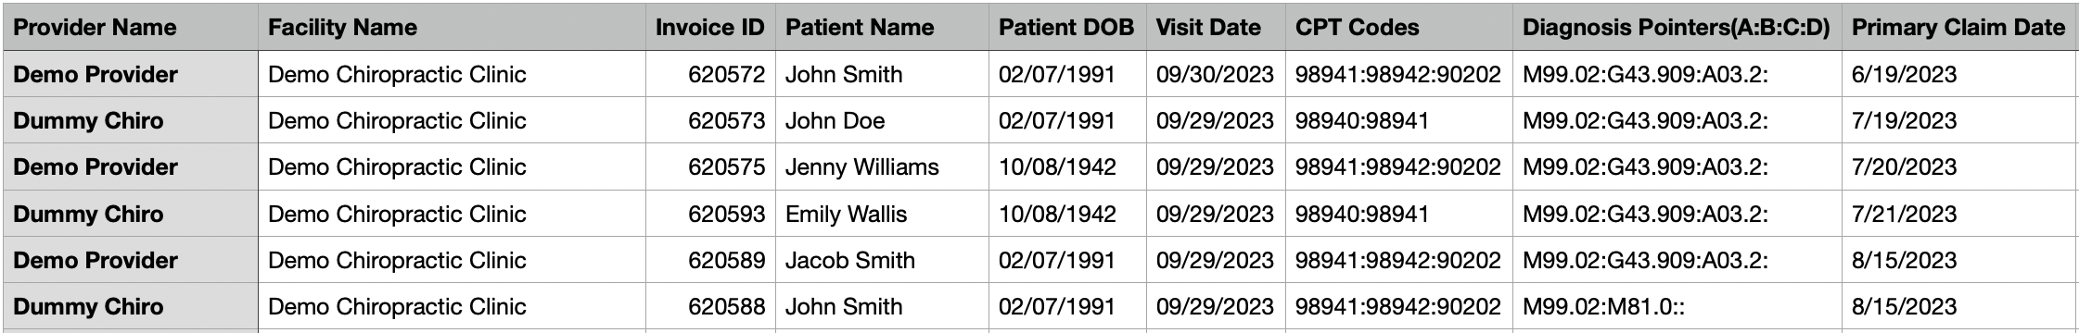Select the Provider Name column header
The width and height of the screenshot is (2079, 333).
pos(131,28)
